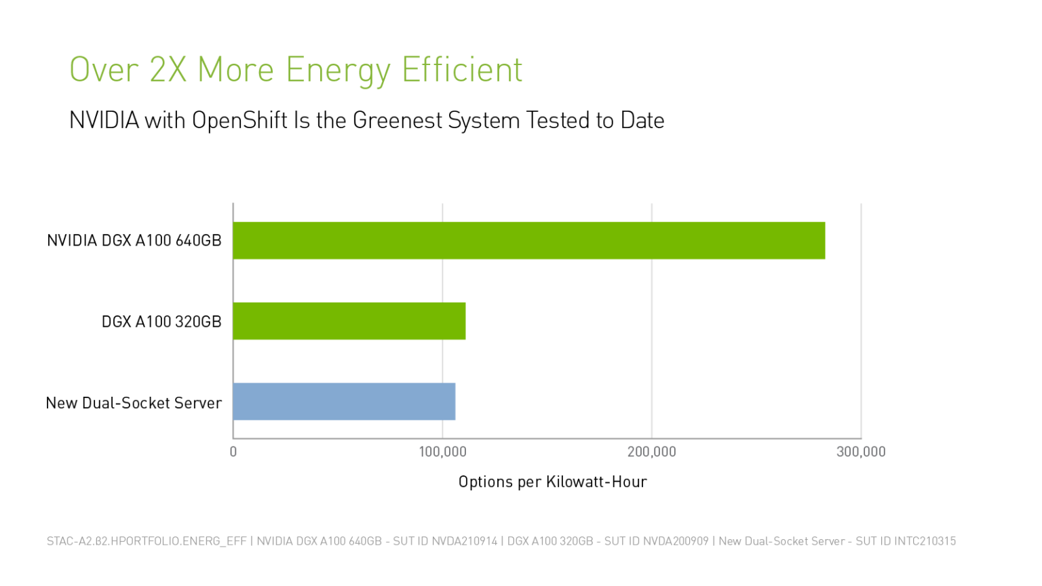Click the STAC-A2 footnote text
The image size is (1042, 586).
[x=501, y=541]
